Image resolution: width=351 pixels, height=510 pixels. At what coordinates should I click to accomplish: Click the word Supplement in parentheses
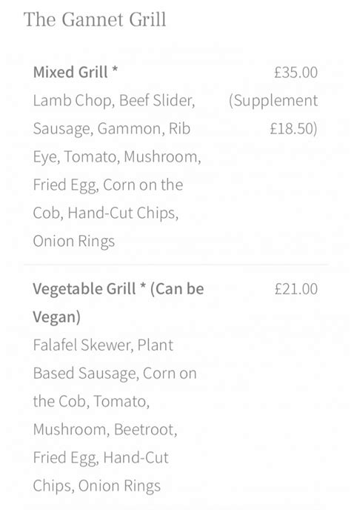275,101
